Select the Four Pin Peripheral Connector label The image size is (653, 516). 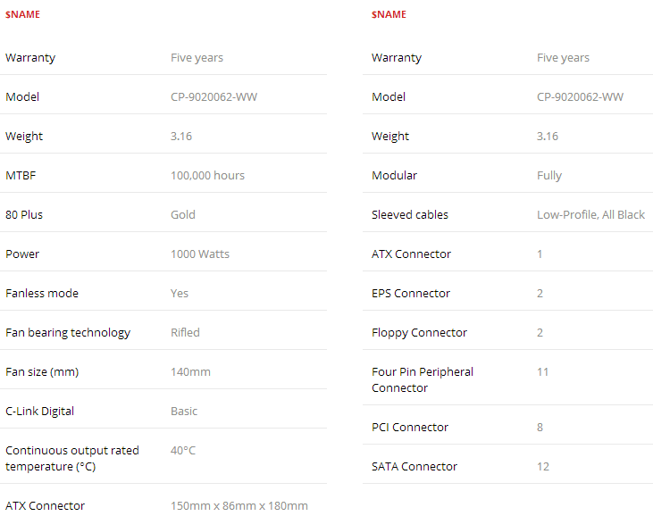pyautogui.click(x=423, y=380)
